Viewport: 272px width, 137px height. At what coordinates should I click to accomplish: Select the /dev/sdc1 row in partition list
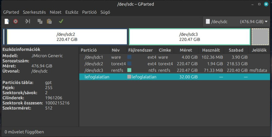coord(174,57)
